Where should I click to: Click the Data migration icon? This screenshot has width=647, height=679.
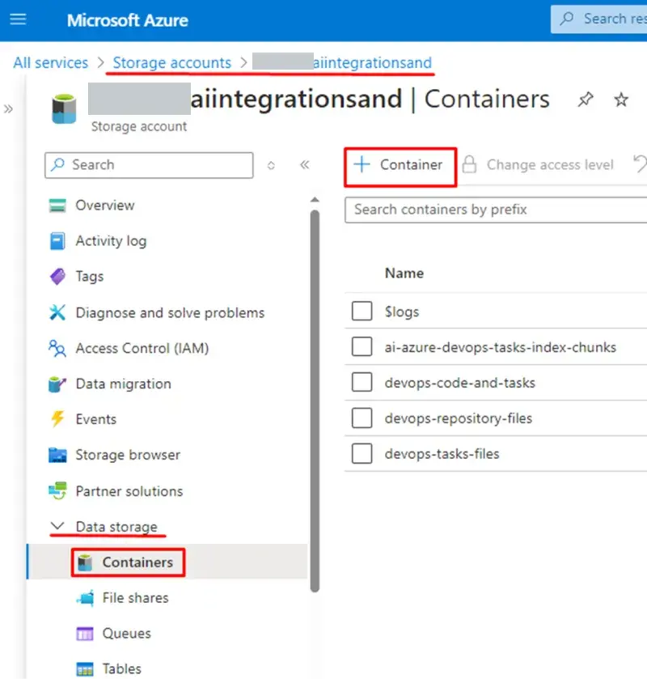pos(57,384)
